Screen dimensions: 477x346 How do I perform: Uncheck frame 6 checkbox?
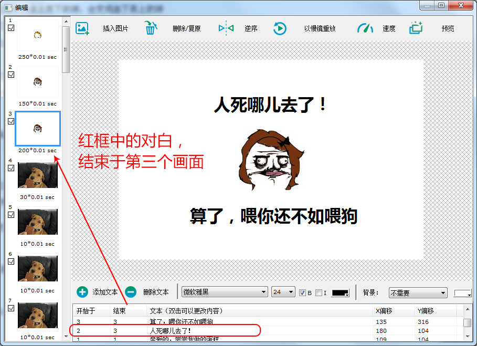coord(11,261)
